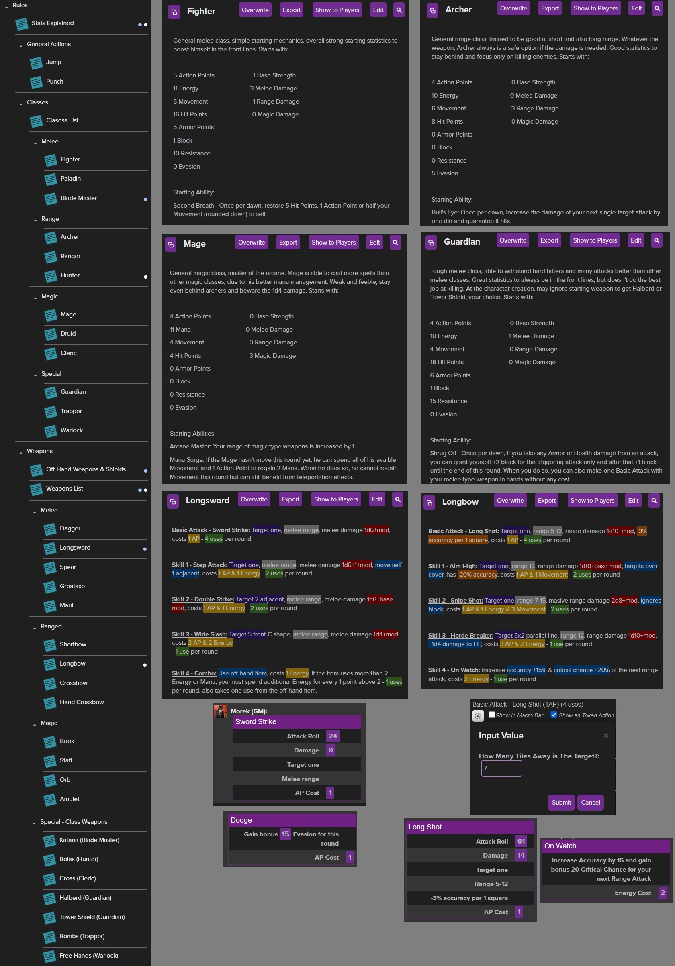The image size is (675, 966).
Task: Click the handout icon next to Orb
Action: tap(50, 781)
